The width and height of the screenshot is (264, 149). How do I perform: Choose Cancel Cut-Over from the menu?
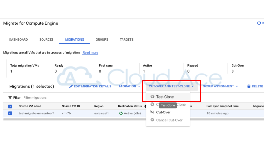click(168, 120)
